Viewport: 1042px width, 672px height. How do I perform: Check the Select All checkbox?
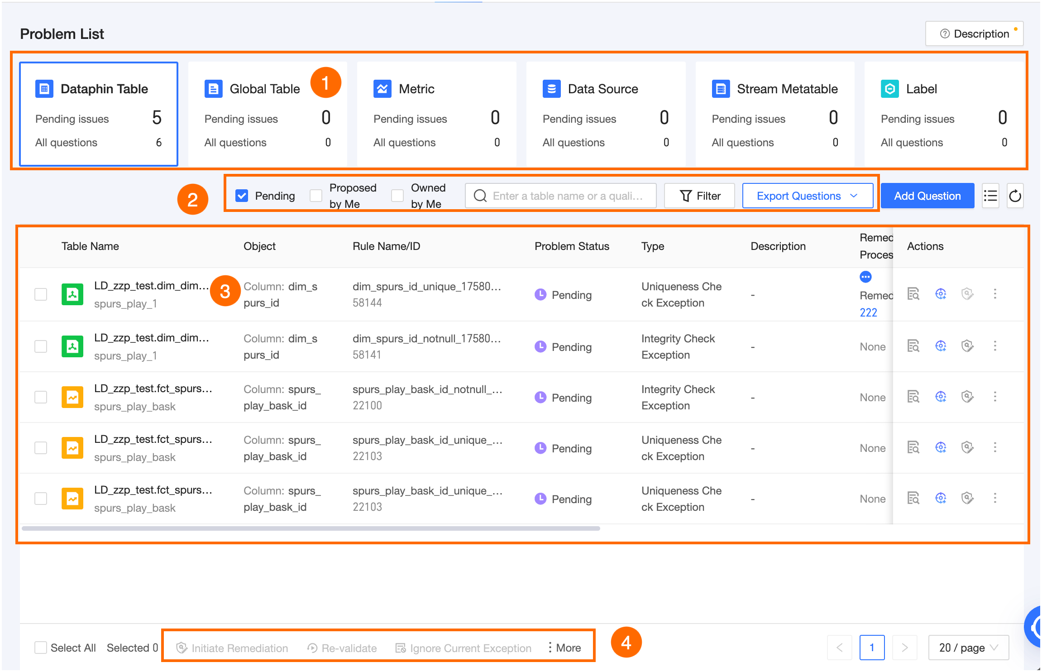(41, 648)
